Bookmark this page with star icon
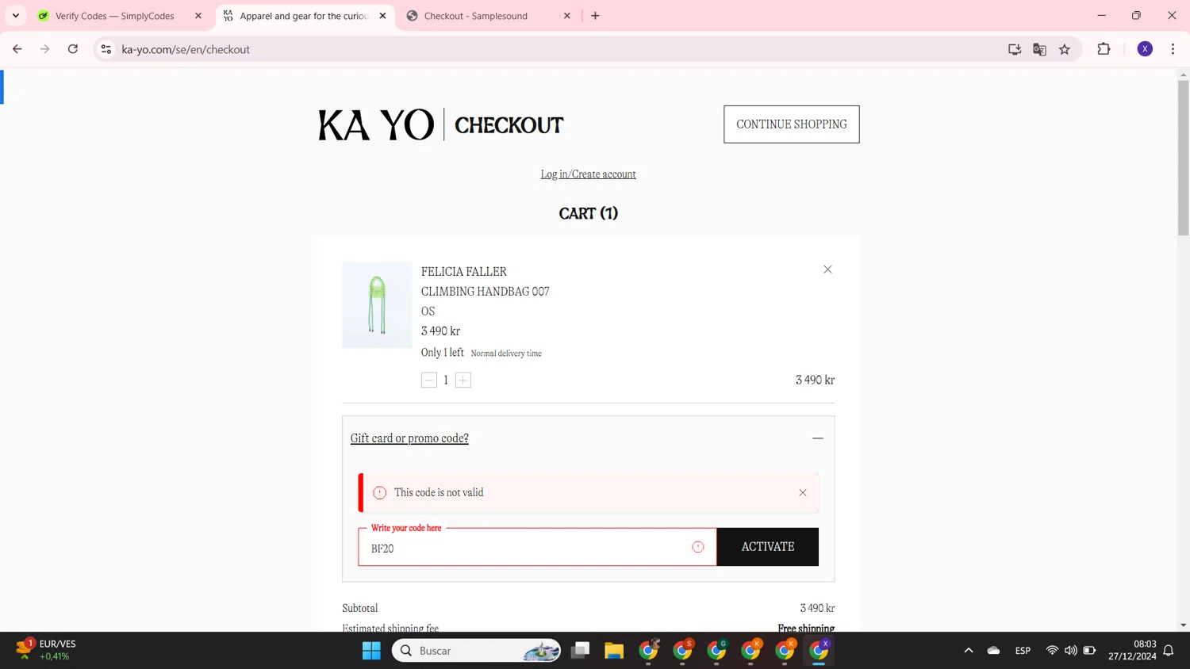1190x669 pixels. point(1065,49)
